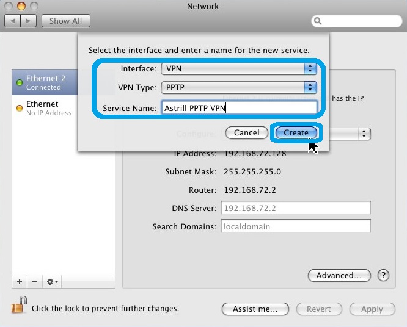This screenshot has height=327, width=407.
Task: Click the Show All button
Action: coord(66,21)
